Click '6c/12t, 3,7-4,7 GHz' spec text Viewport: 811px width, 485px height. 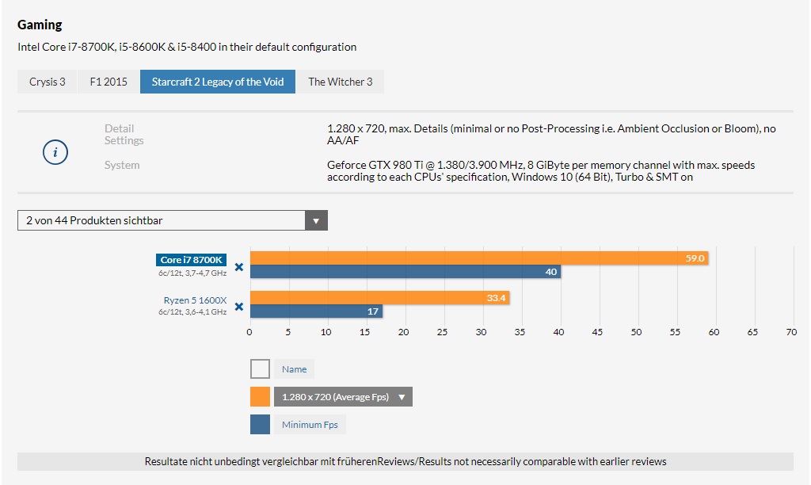[x=192, y=273]
